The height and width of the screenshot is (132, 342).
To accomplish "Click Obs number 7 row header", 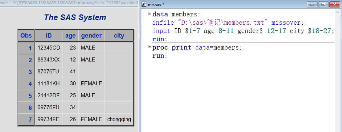I will coord(26,120).
